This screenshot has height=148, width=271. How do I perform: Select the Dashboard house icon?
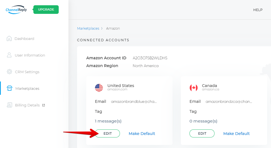point(9,39)
